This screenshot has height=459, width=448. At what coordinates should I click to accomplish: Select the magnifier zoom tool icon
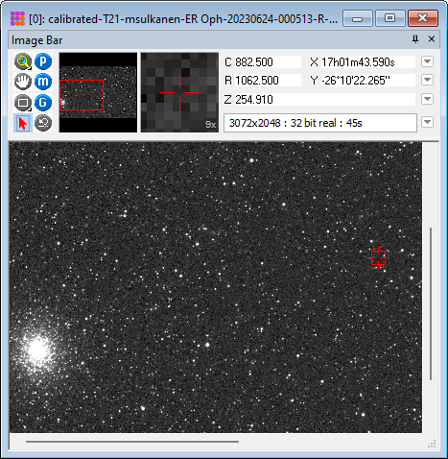coord(23,61)
